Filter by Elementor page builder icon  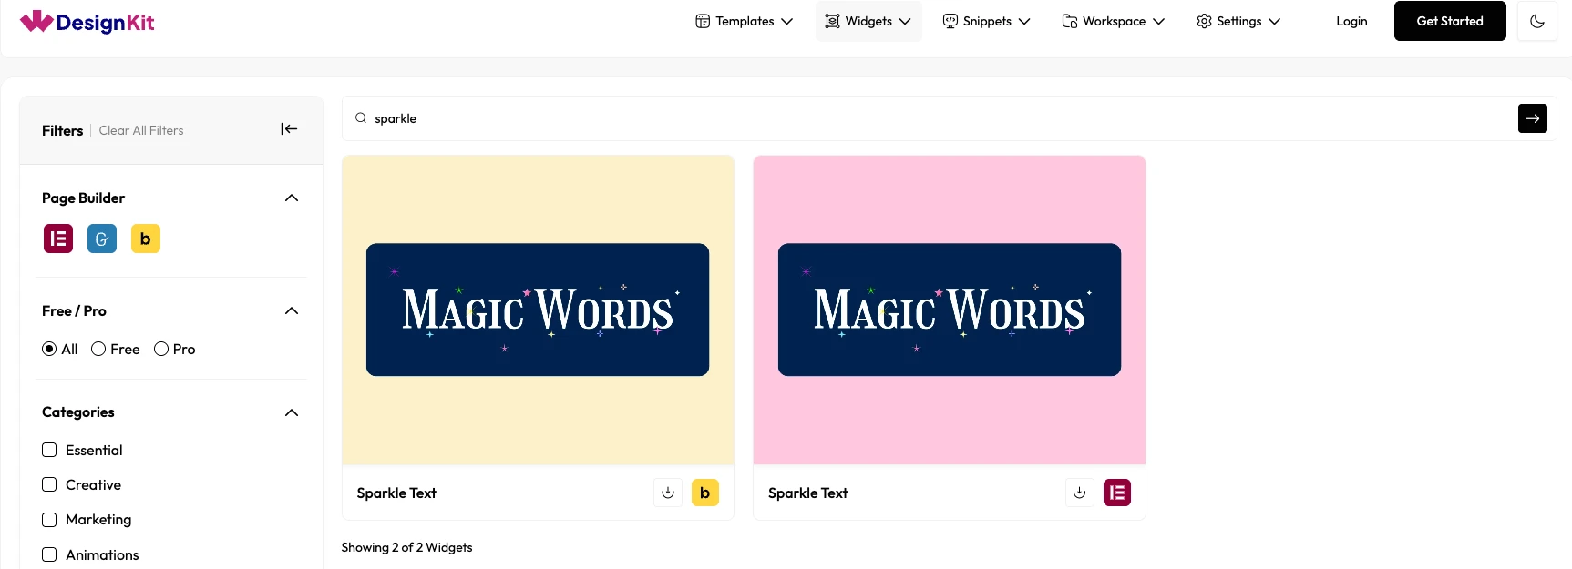[58, 239]
